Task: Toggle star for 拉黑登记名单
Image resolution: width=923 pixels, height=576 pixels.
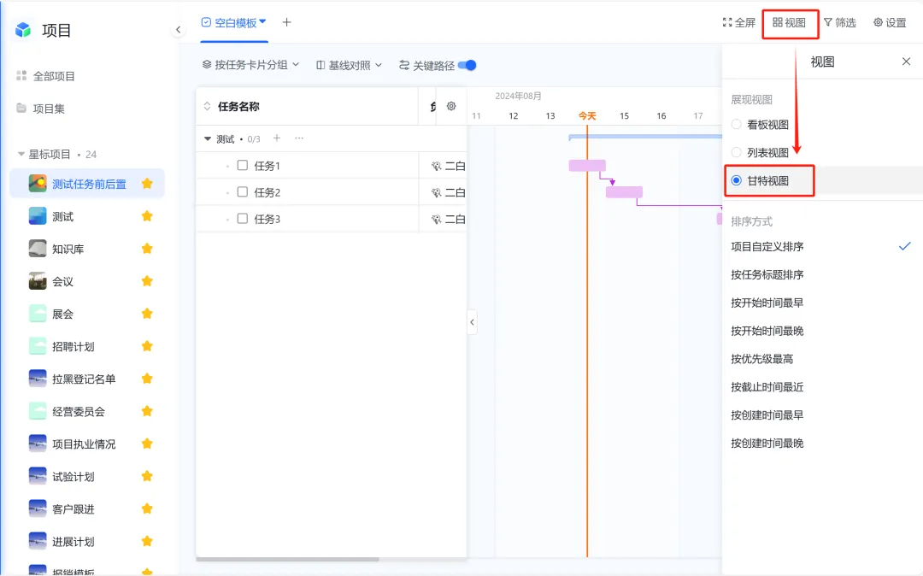Action: click(x=147, y=379)
